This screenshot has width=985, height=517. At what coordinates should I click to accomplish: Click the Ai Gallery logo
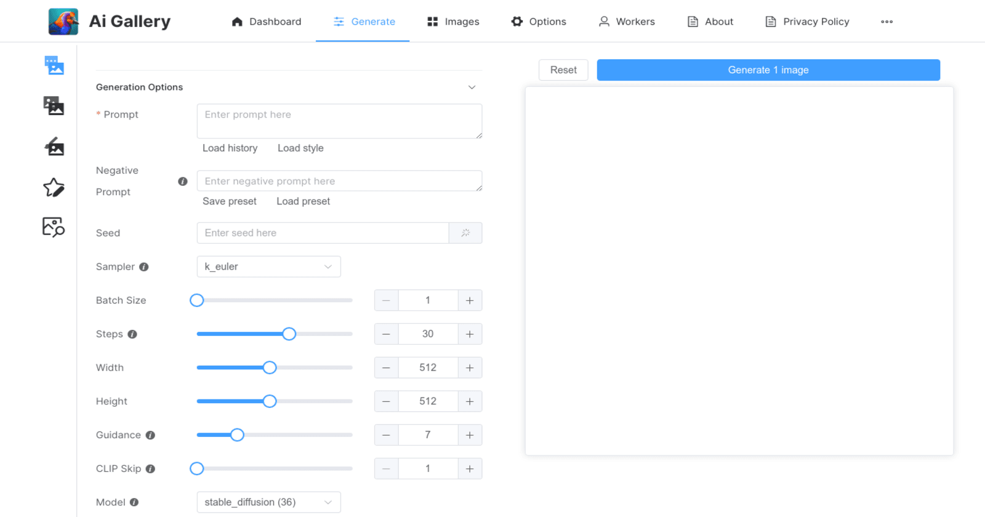pos(63,22)
